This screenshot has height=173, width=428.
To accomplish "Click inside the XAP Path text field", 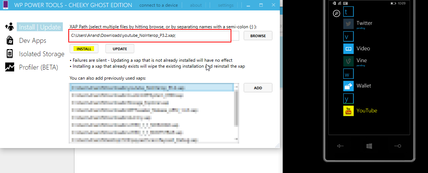I will (x=149, y=36).
